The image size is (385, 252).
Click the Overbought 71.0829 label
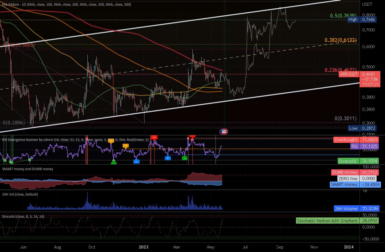356,140
